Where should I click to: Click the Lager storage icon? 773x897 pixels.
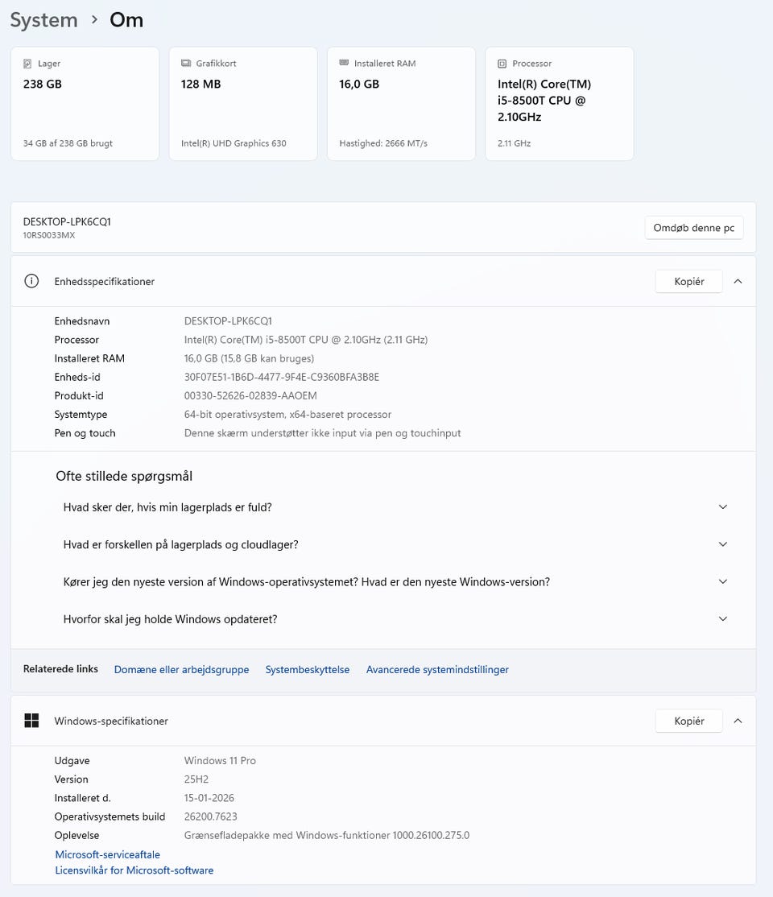[x=28, y=64]
